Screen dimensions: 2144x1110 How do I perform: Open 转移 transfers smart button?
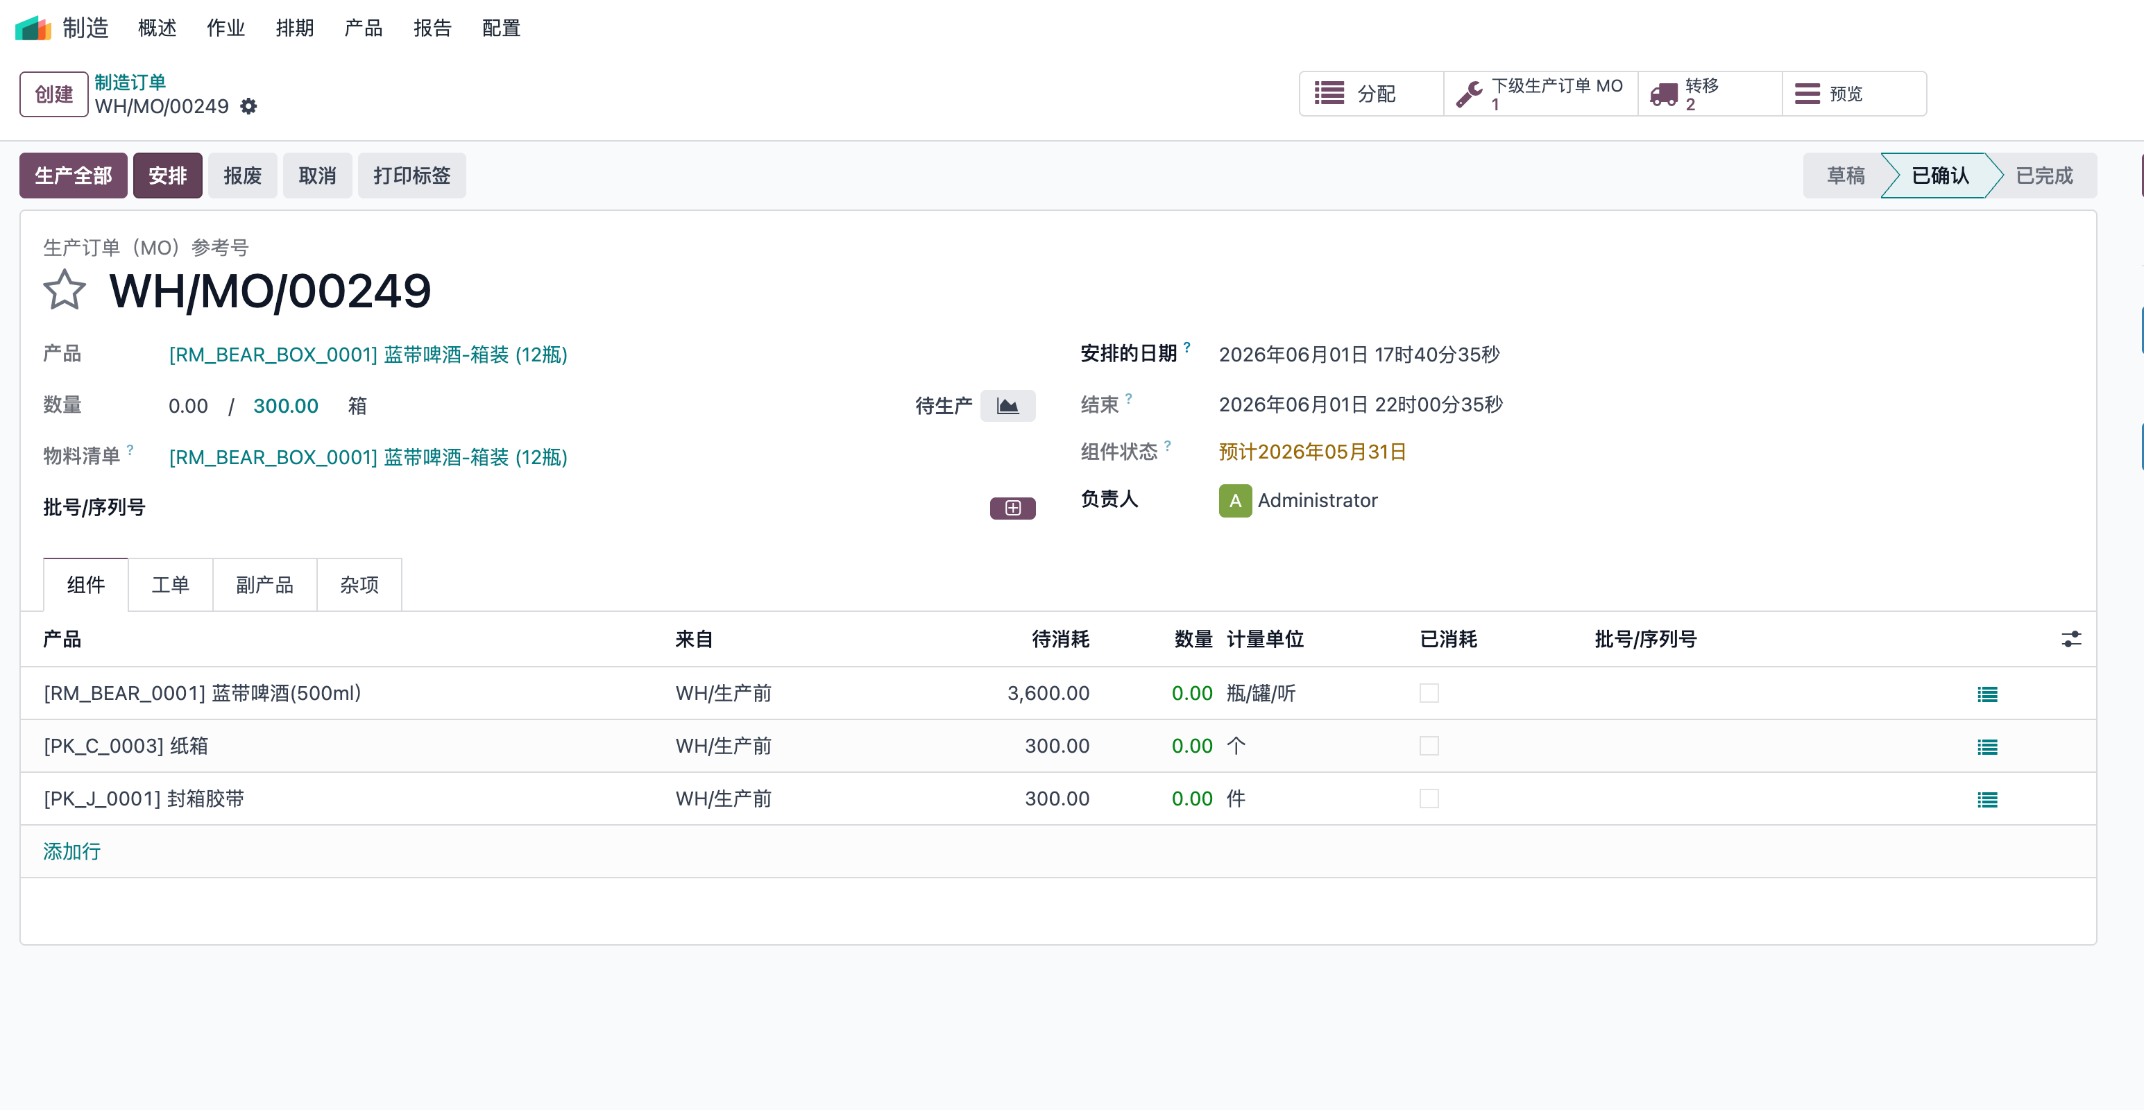[x=1710, y=94]
